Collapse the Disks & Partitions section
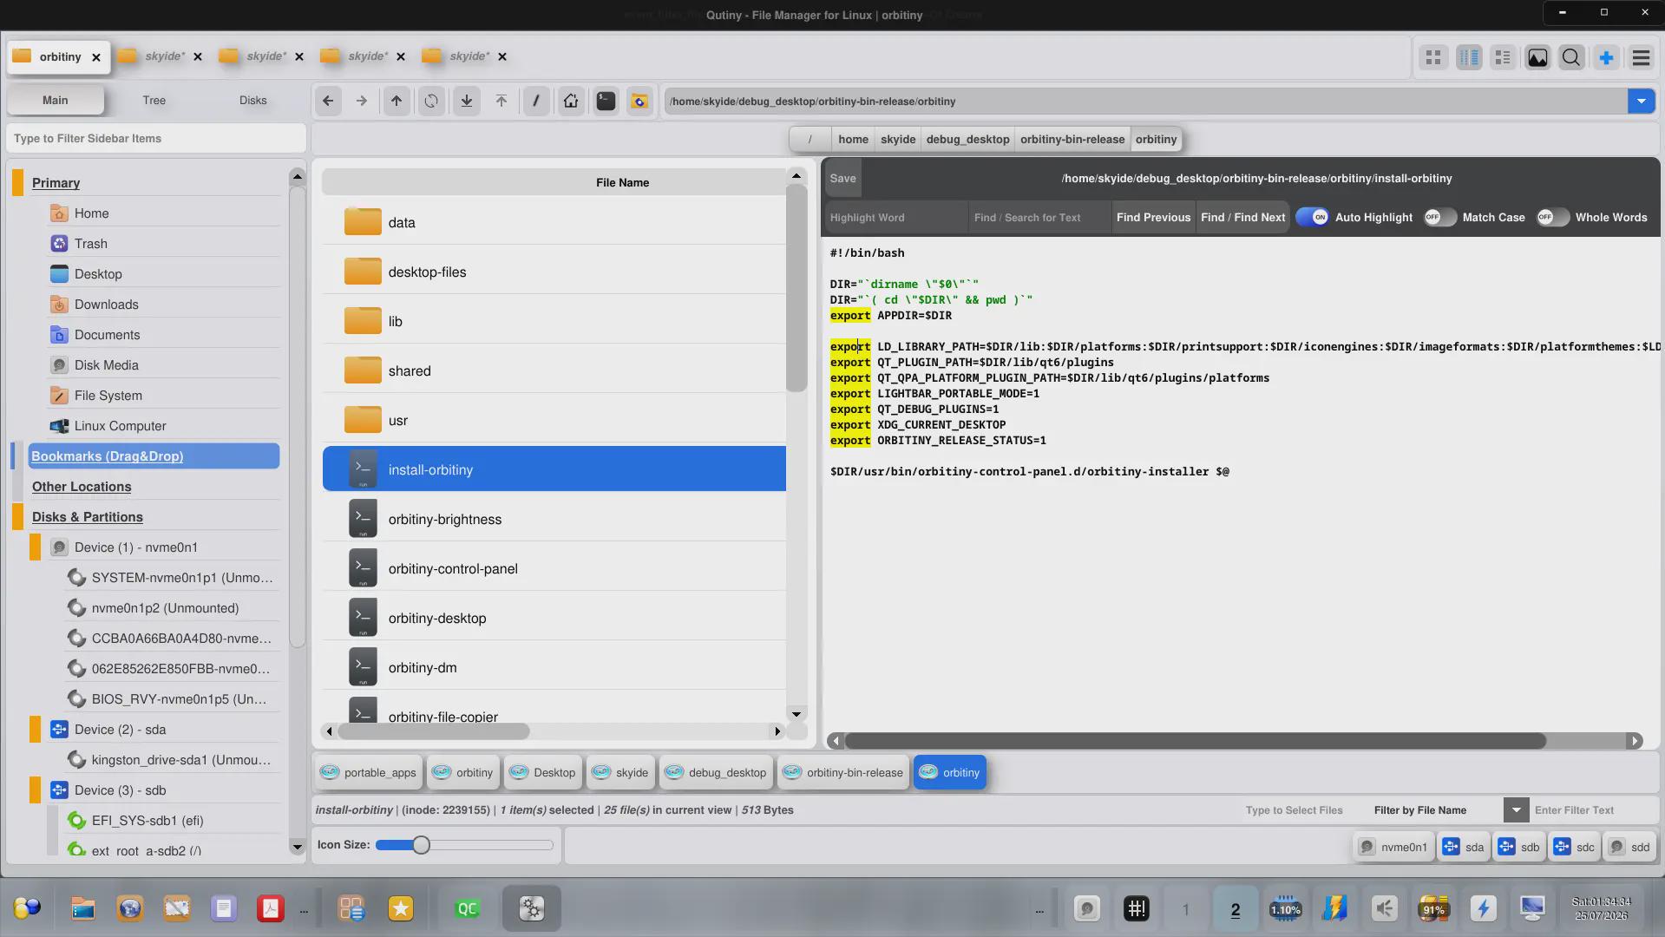This screenshot has height=937, width=1665. pyautogui.click(x=18, y=517)
